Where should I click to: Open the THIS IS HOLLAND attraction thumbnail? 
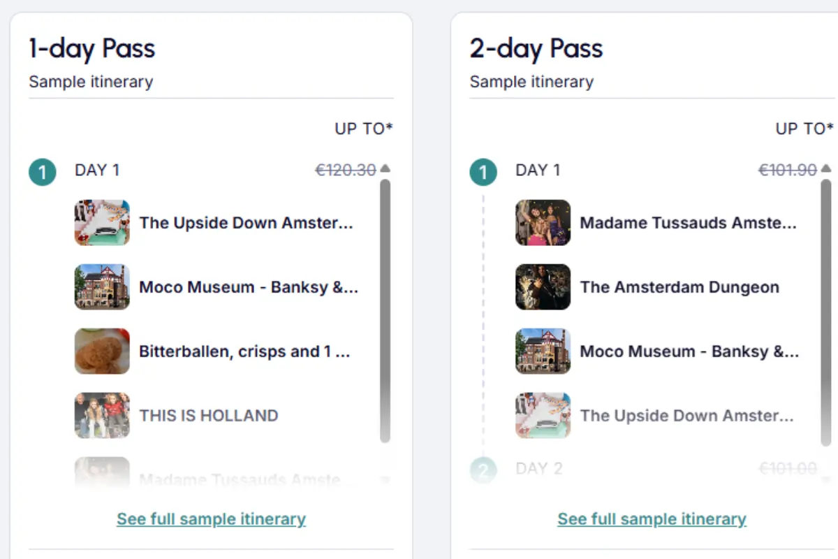coord(102,416)
